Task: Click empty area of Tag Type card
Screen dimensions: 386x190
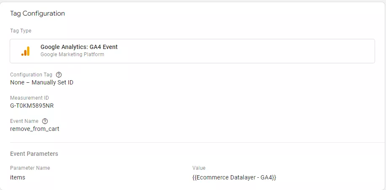Action: [x=246, y=51]
